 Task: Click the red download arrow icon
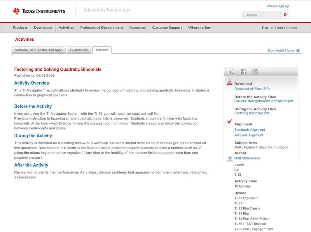[x=229, y=82]
